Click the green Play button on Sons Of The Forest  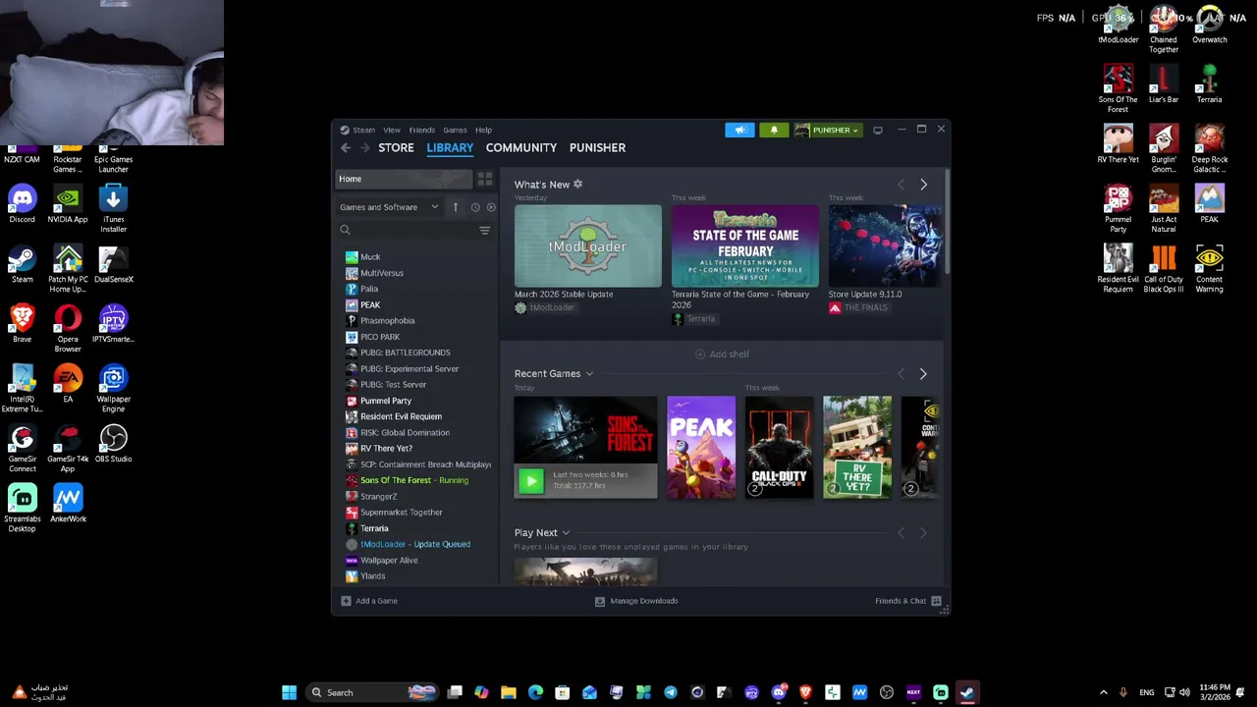click(530, 480)
